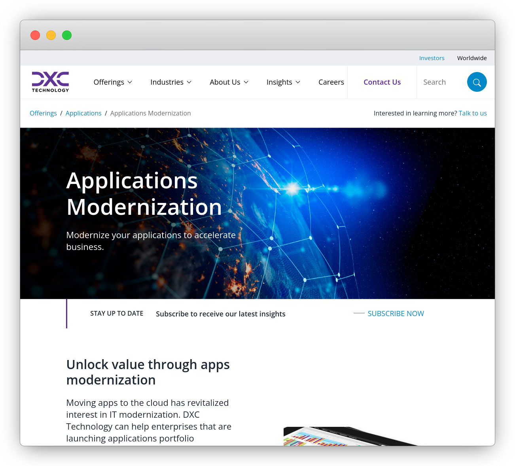Image resolution: width=515 pixels, height=466 pixels.
Task: Open the Worldwide region selector
Action: 472,58
